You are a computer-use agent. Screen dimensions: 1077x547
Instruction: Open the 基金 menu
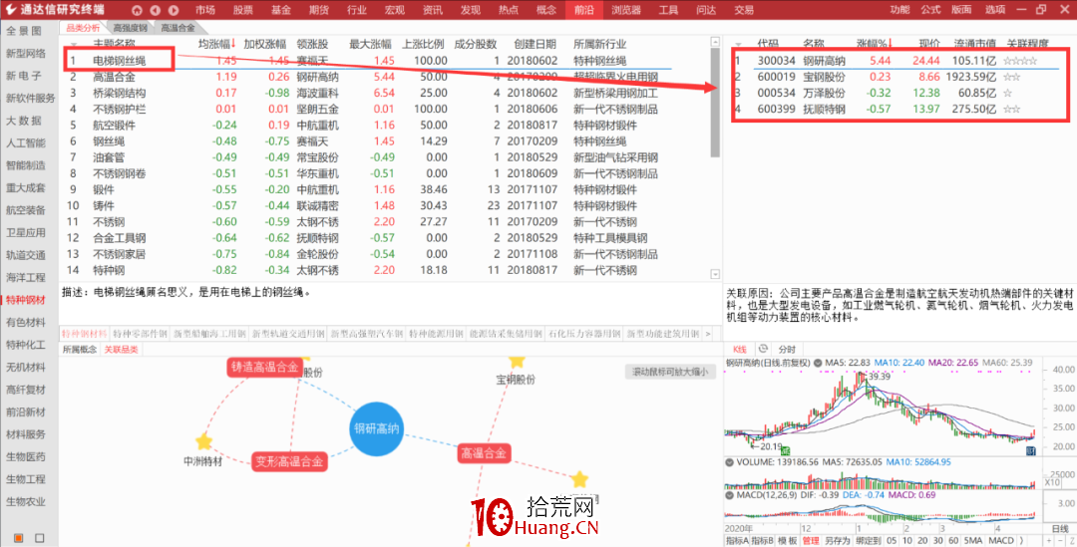pyautogui.click(x=280, y=10)
